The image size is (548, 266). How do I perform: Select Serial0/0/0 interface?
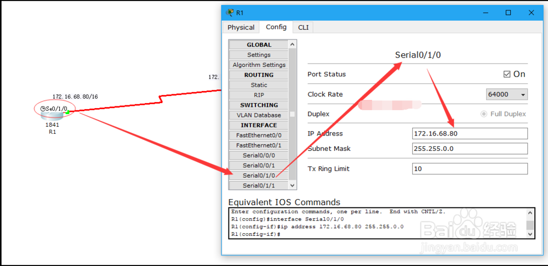(x=259, y=155)
